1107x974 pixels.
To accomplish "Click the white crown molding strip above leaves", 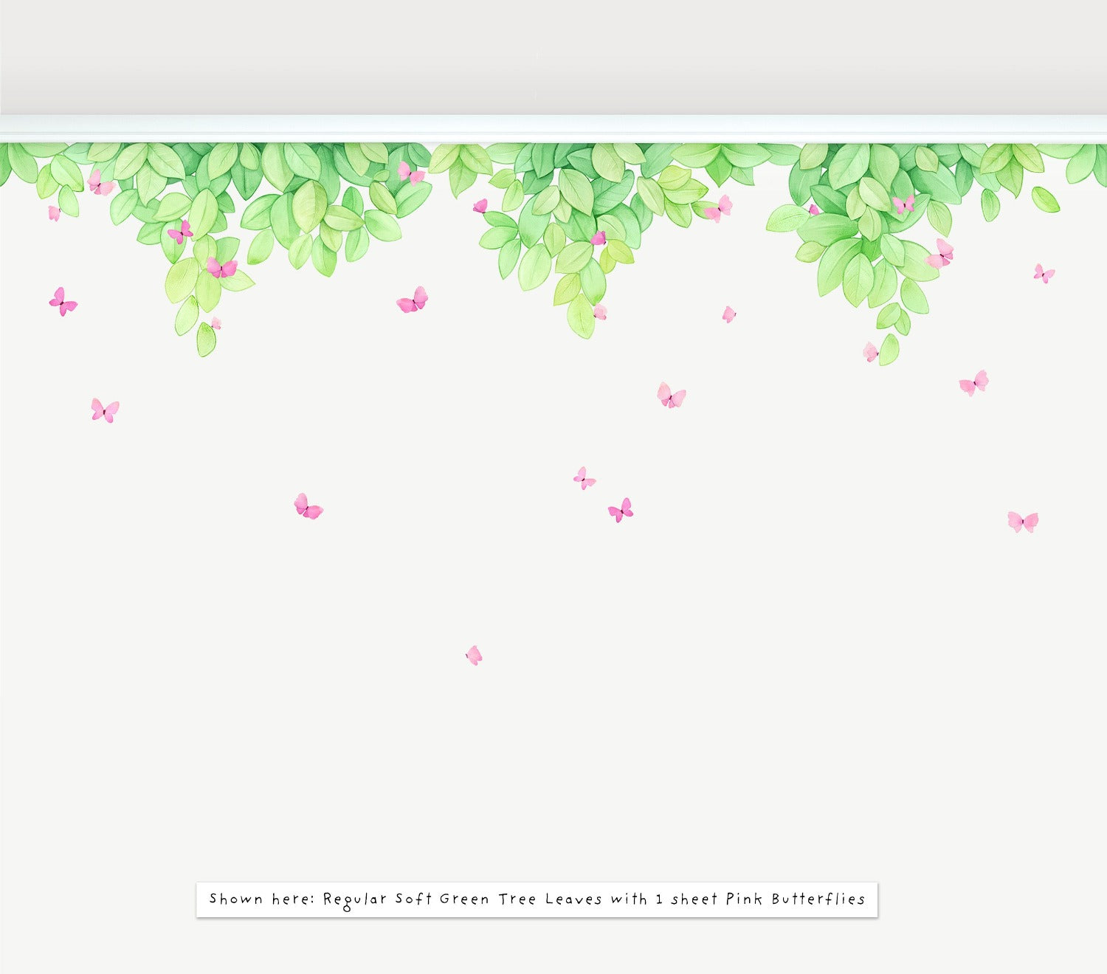I will [553, 127].
